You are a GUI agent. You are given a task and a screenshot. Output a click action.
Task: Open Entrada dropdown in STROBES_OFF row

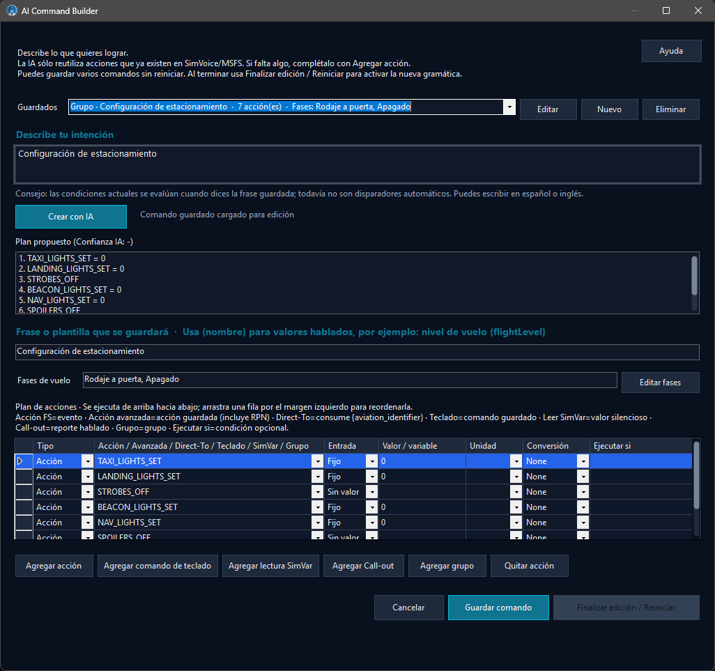tap(372, 492)
